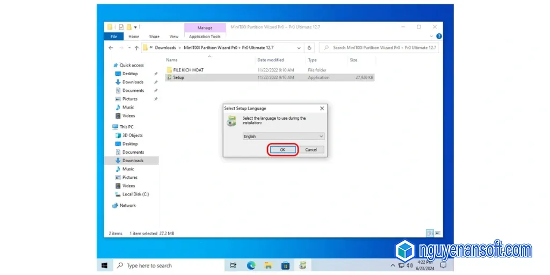Go up one folder level
This screenshot has width=550, height=275.
pos(136,48)
